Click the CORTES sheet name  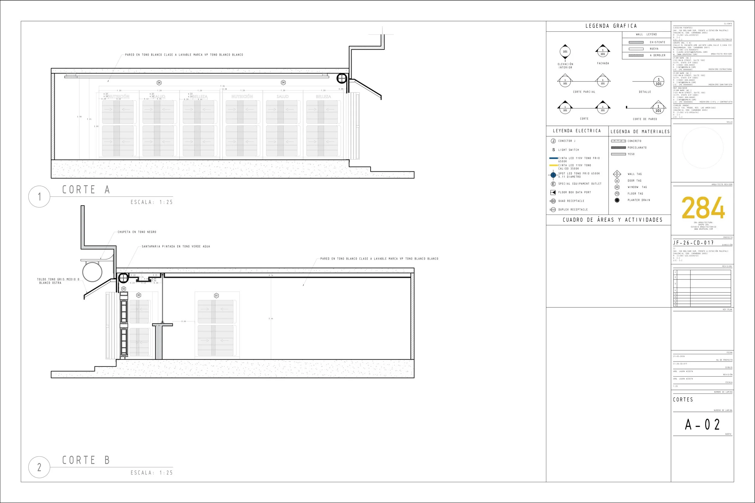[x=683, y=400]
